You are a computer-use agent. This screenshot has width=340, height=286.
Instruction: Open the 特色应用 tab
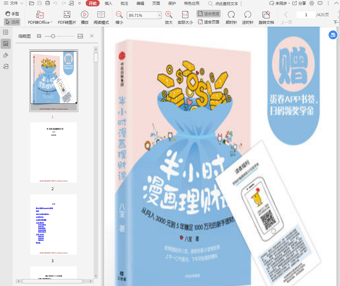[x=192, y=3]
